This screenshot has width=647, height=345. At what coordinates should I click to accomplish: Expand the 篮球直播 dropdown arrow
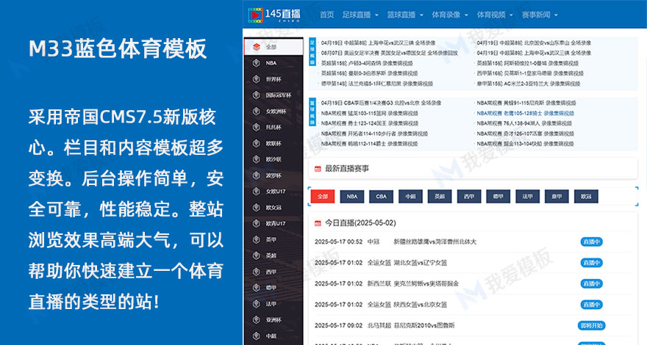coord(421,15)
